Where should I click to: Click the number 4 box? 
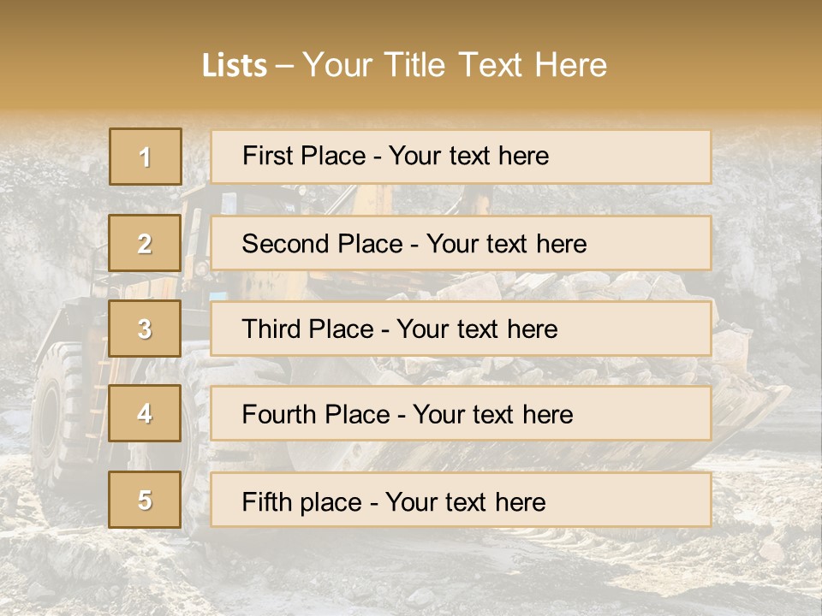[x=145, y=413]
